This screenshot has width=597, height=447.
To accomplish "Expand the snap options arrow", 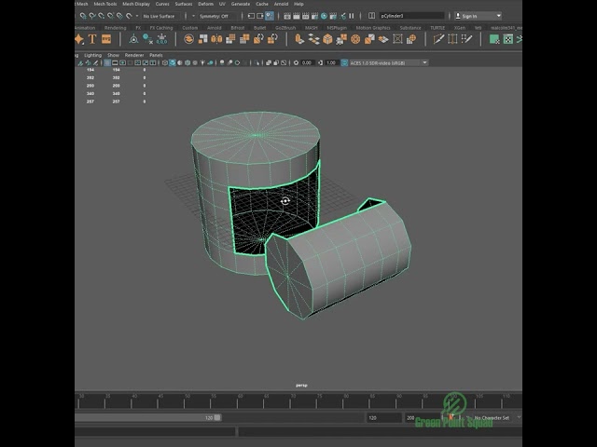I will click(x=137, y=16).
